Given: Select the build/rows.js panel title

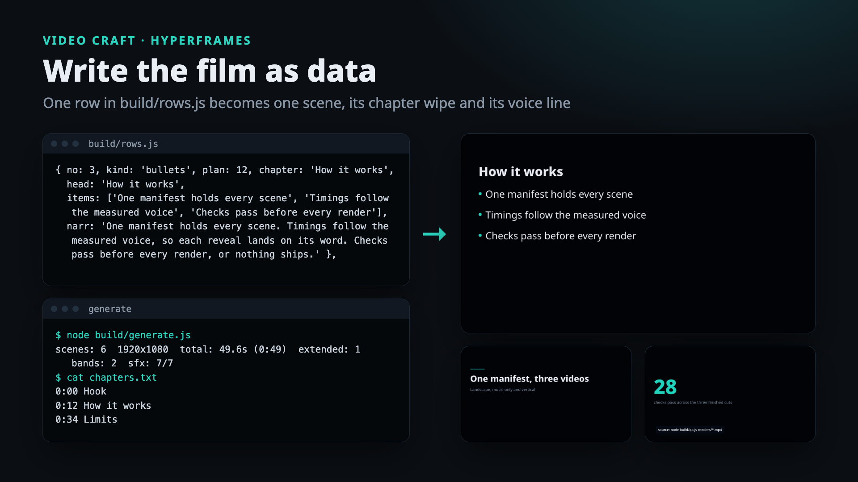Looking at the screenshot, I should (x=123, y=144).
